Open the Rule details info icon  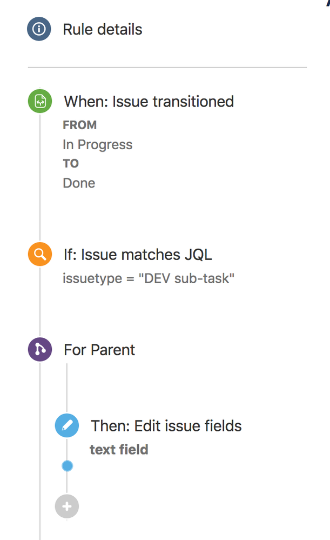(x=39, y=29)
